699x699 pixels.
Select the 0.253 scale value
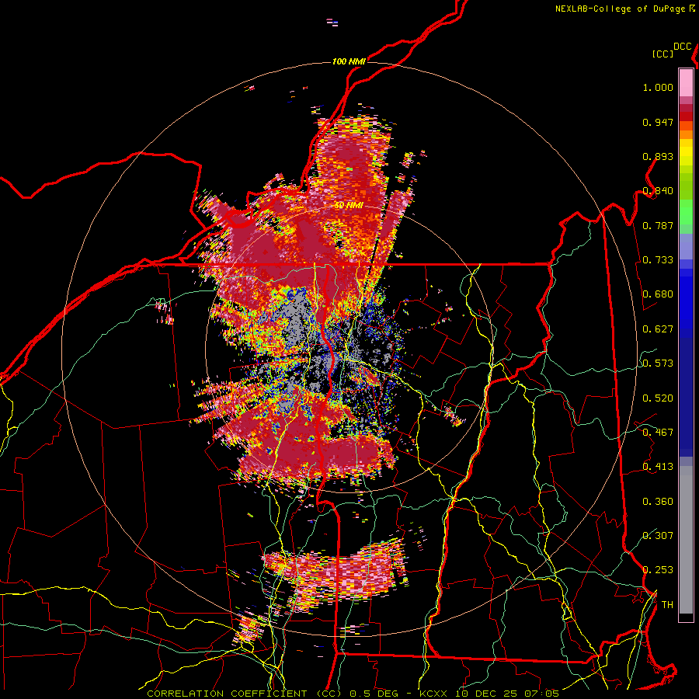(x=658, y=570)
